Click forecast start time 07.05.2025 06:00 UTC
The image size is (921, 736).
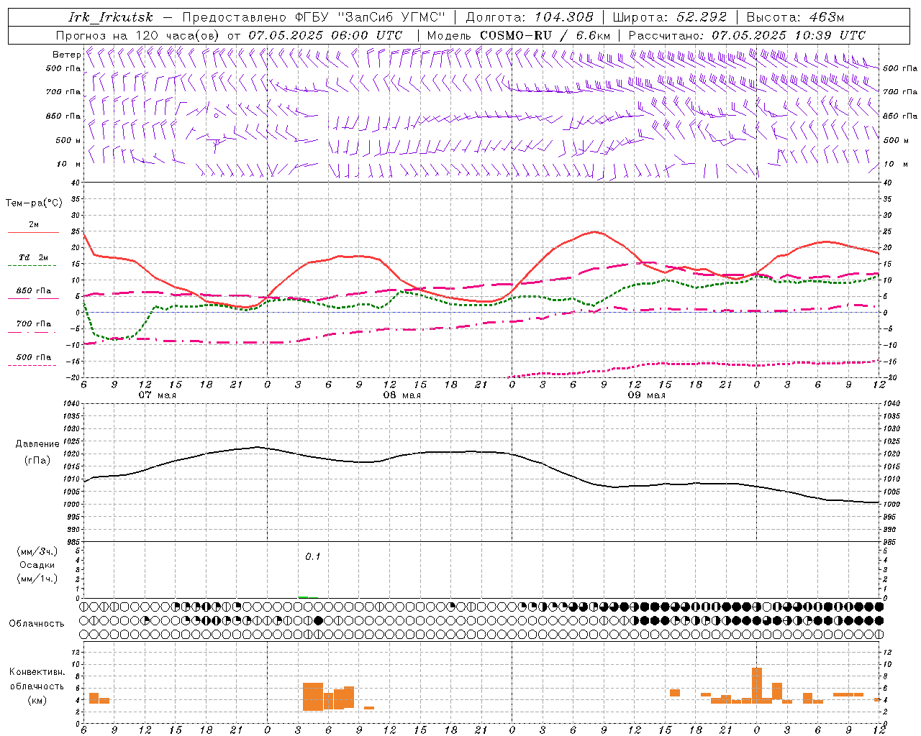325,35
